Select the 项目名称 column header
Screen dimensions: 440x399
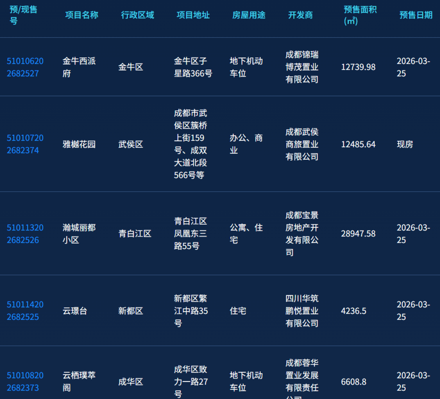81,15
